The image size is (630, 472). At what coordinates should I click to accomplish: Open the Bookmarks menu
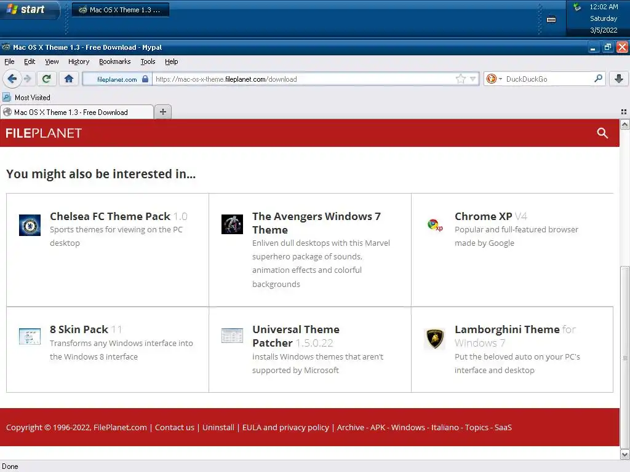click(x=115, y=61)
